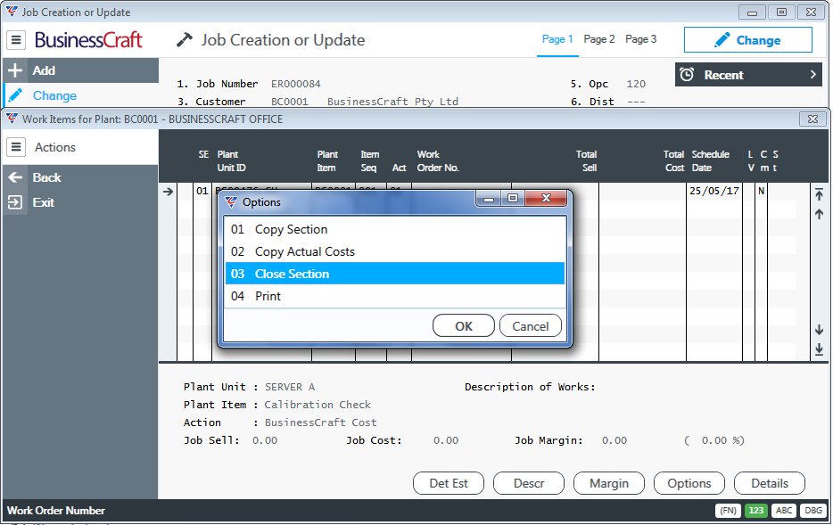Switch to Page 3 tab

[x=640, y=39]
